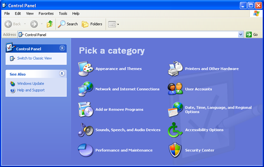Collapse the Control Panel sidebar section
Screen dimensions: 264x167
[62, 48]
